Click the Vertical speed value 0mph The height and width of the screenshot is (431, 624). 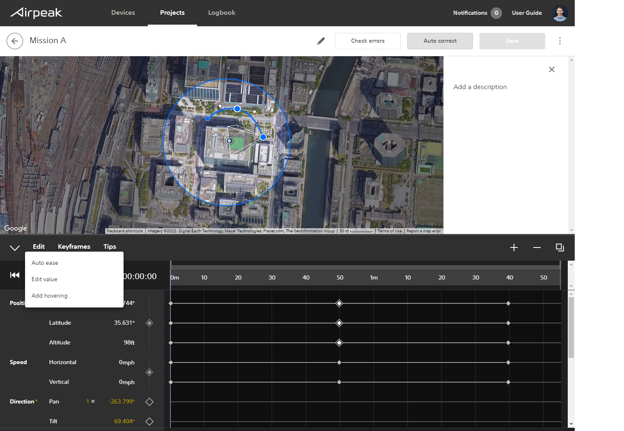(127, 382)
